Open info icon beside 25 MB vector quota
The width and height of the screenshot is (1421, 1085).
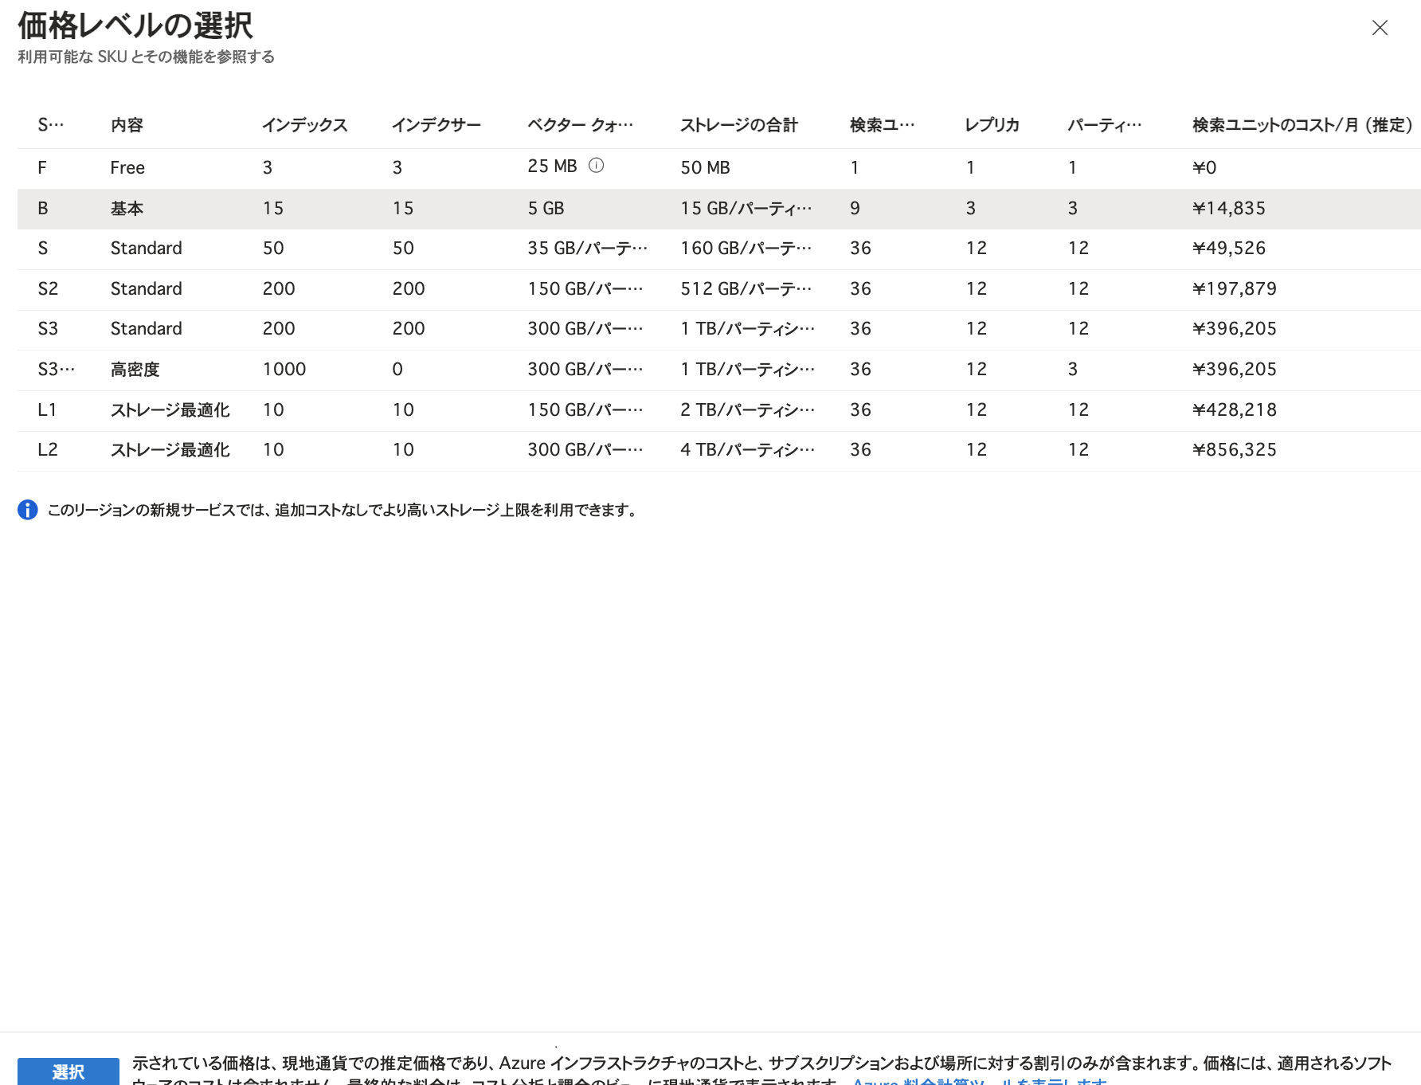pyautogui.click(x=596, y=166)
